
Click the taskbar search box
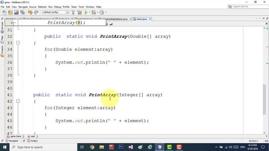[x=43, y=147]
